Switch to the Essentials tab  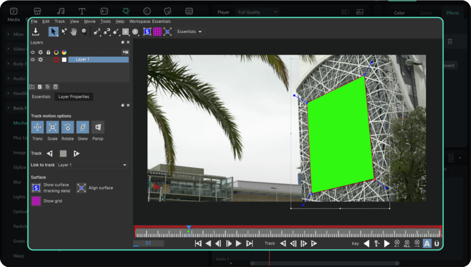(41, 97)
